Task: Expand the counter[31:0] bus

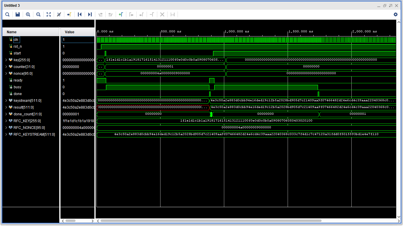Action: (6, 67)
